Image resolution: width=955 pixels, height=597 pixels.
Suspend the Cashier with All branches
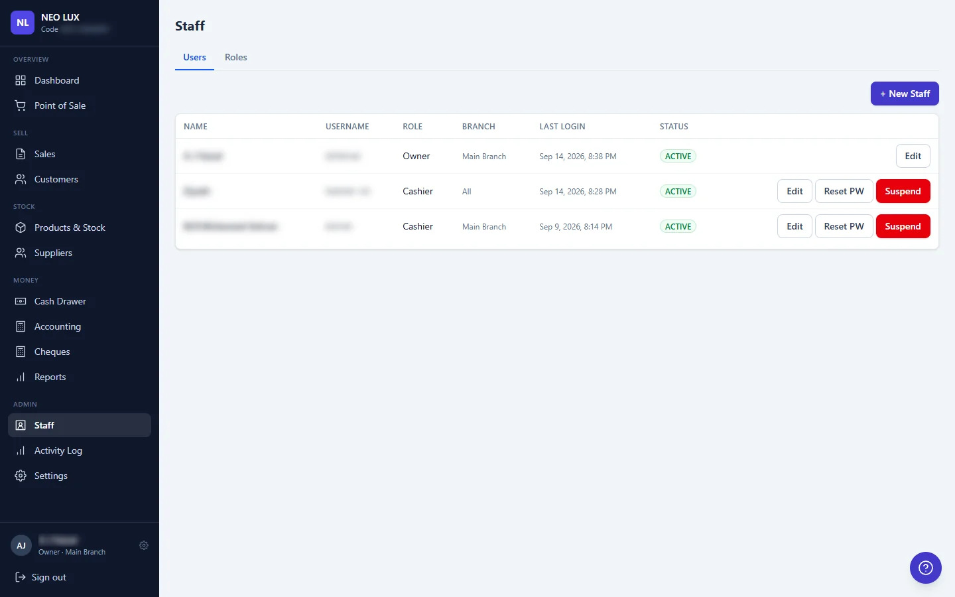pyautogui.click(x=903, y=191)
